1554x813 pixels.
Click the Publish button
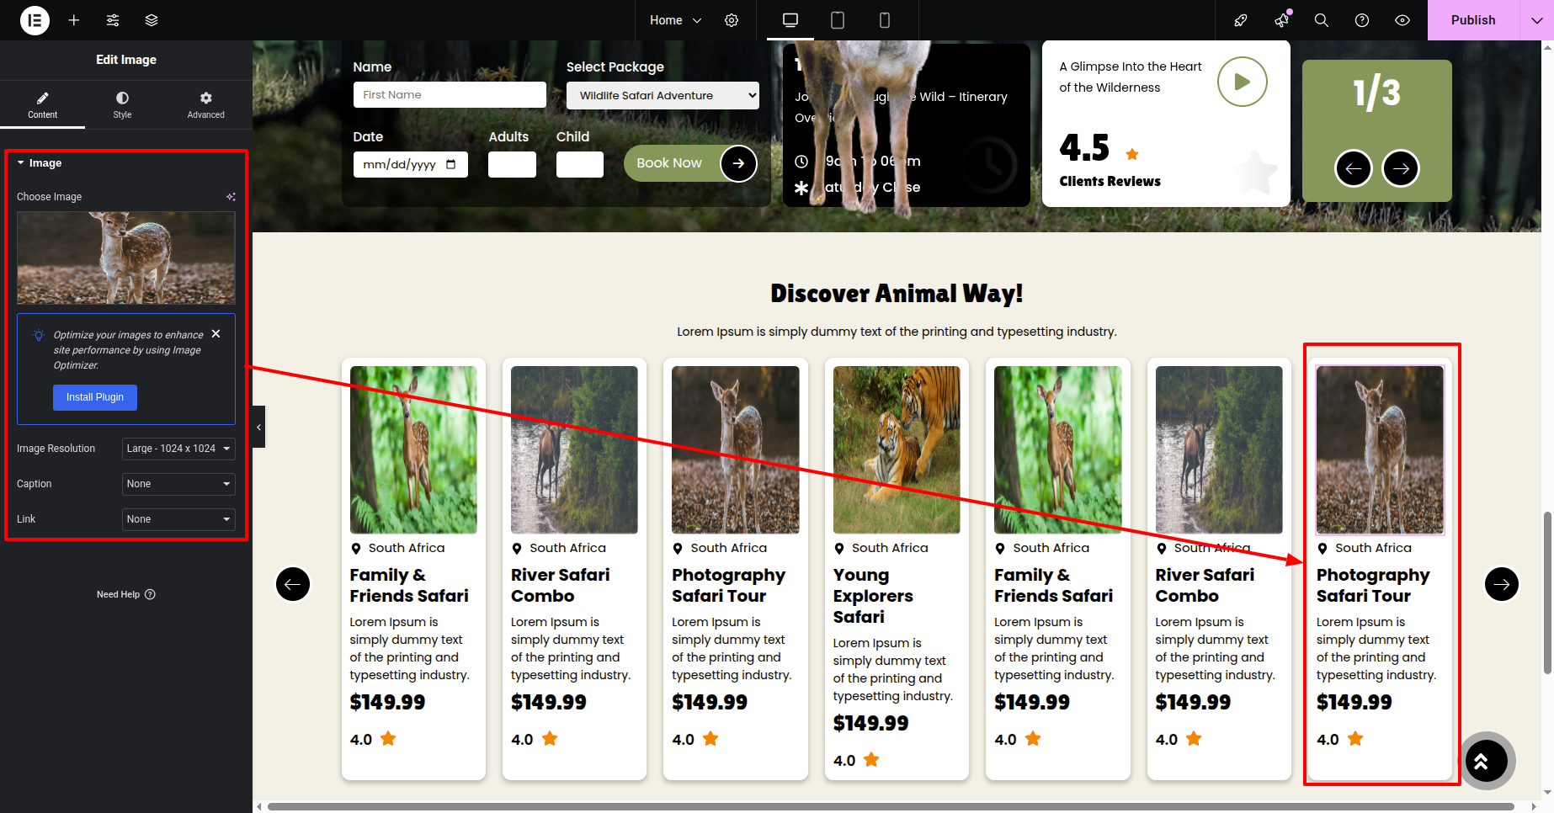[1473, 20]
